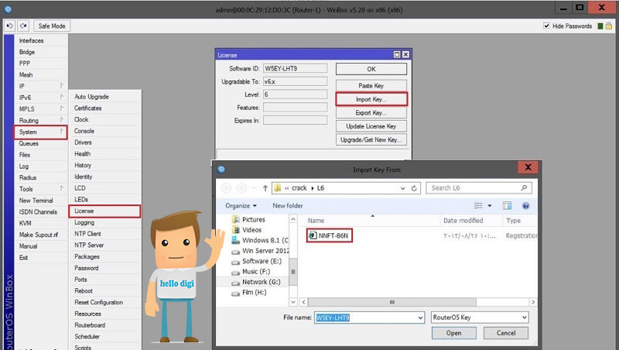
Task: Open Files from the main menu
Action: [25, 155]
